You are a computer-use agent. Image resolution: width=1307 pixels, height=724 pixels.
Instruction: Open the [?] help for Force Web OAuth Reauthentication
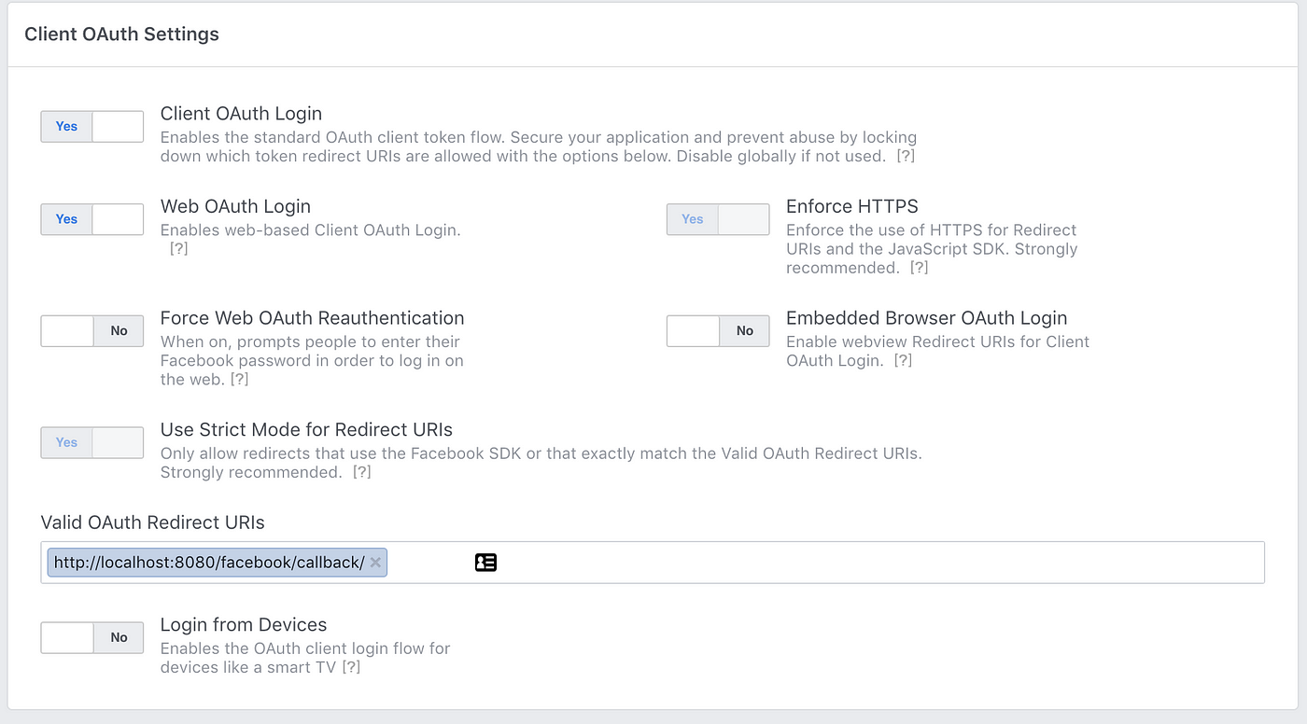click(239, 379)
